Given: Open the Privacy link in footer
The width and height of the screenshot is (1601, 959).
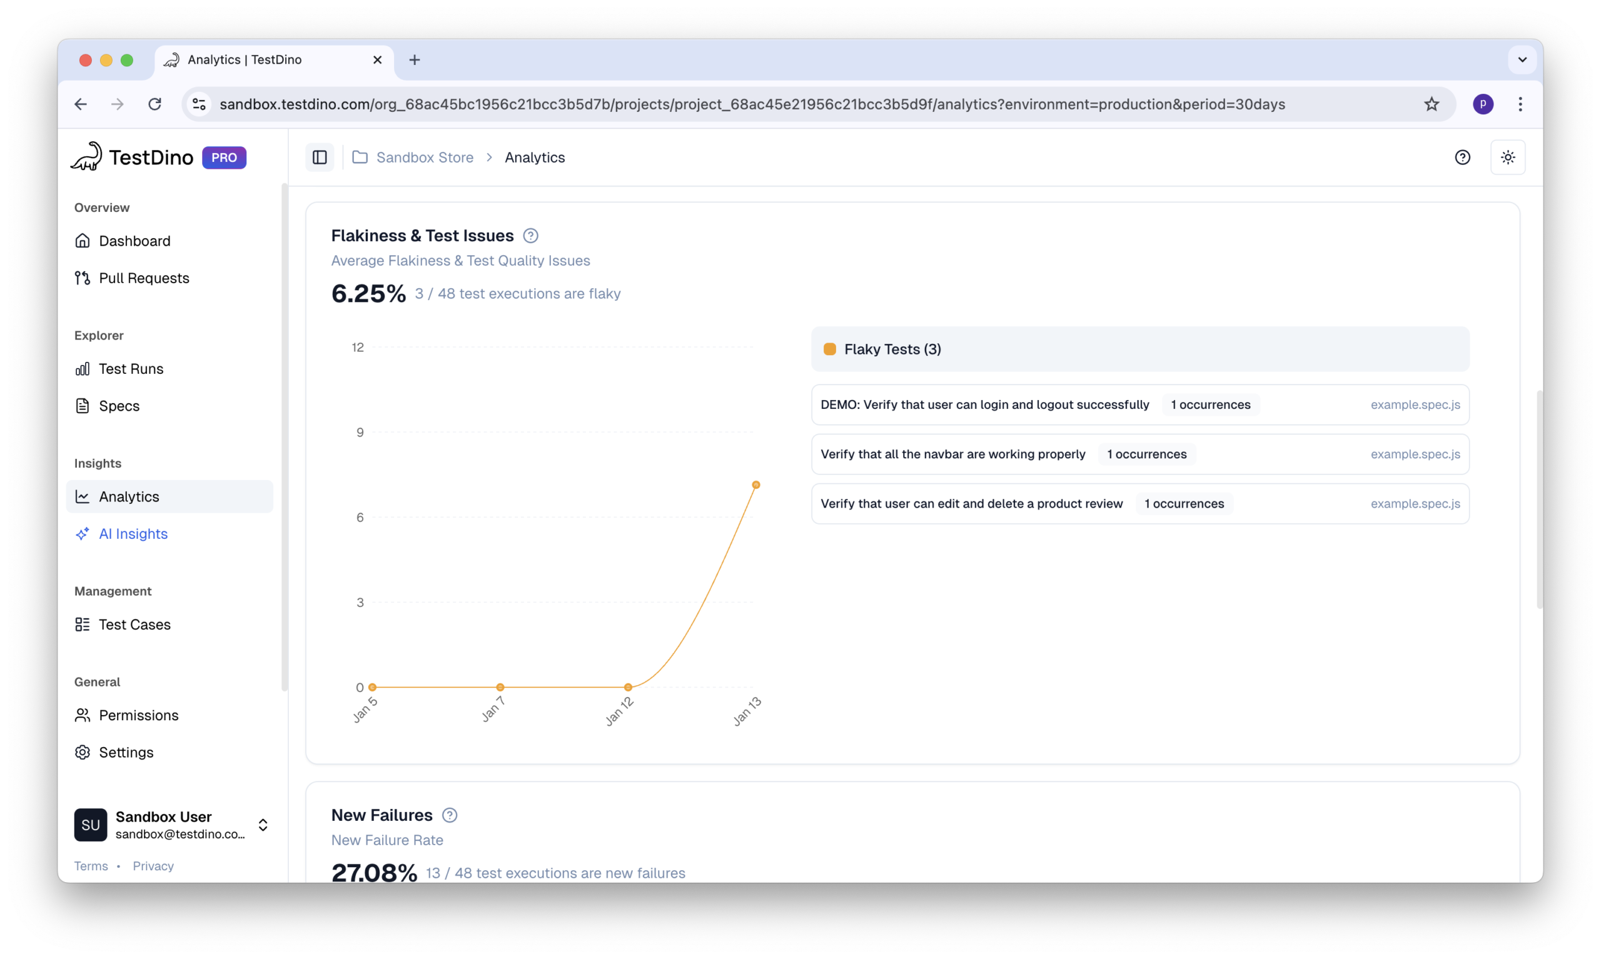Looking at the screenshot, I should coord(153,866).
